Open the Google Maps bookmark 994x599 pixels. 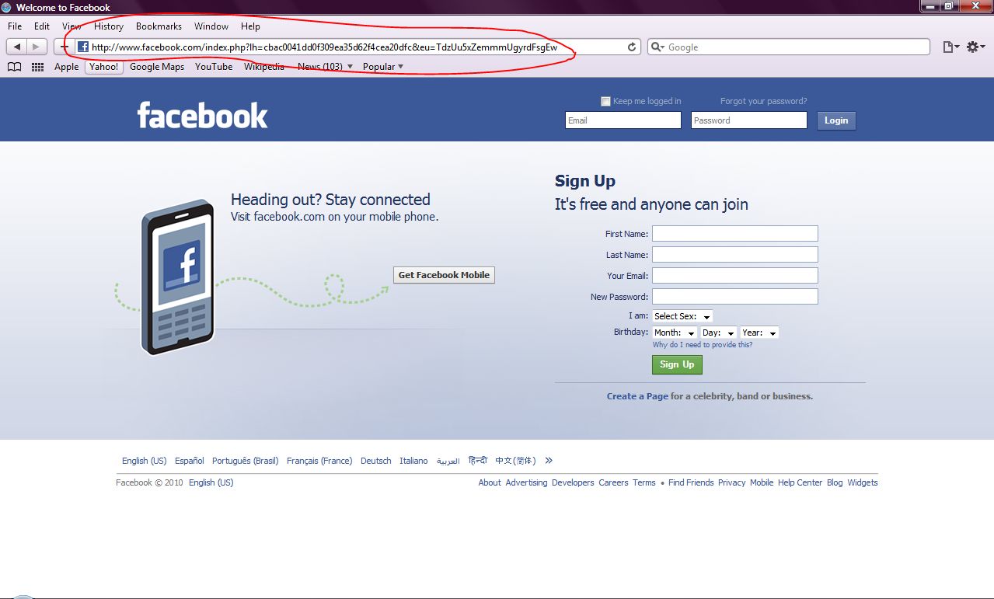pos(157,67)
